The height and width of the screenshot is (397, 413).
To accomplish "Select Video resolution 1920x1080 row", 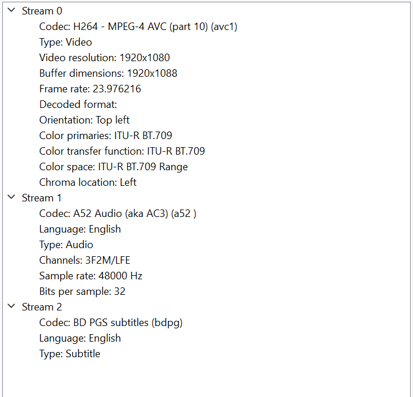I will click(x=105, y=58).
